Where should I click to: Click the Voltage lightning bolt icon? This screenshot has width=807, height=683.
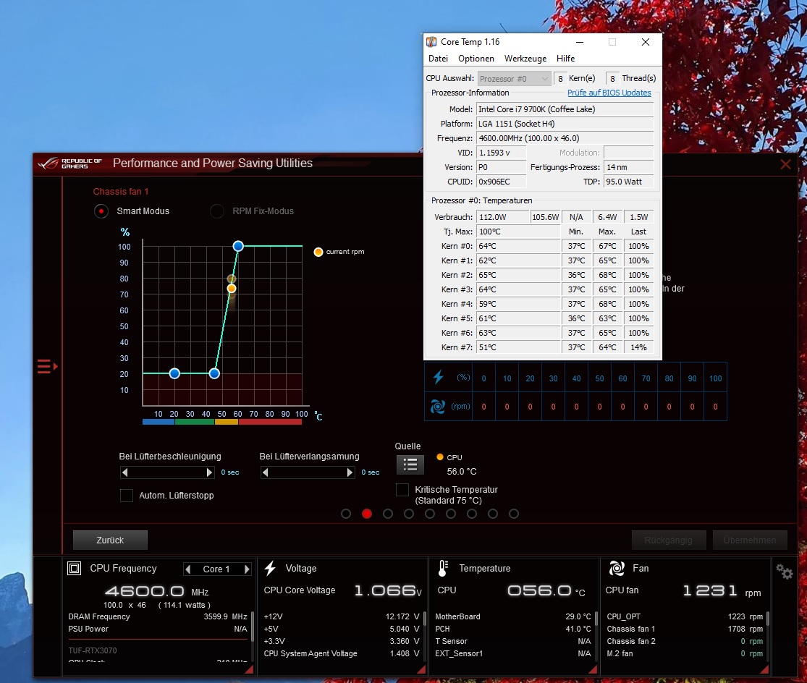270,568
